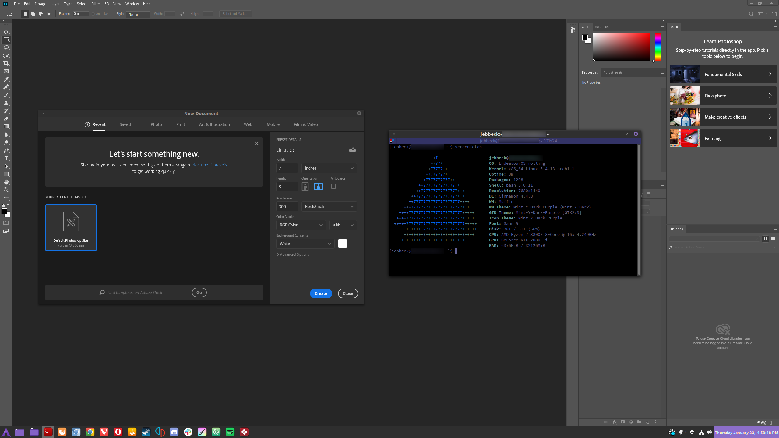Enable the Artboards checkbox
779x438 pixels.
pos(333,186)
